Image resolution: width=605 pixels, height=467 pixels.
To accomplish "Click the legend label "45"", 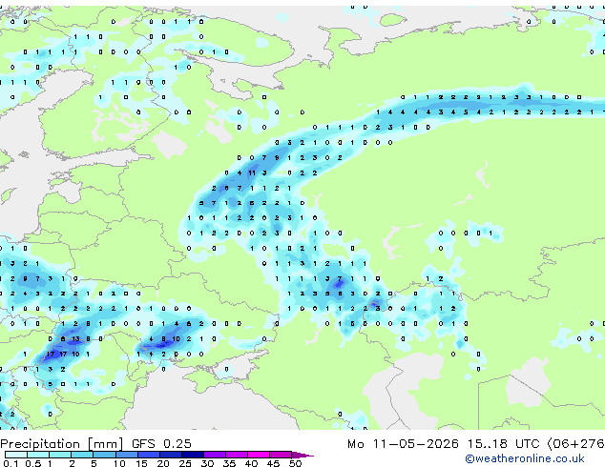I will (274, 463).
